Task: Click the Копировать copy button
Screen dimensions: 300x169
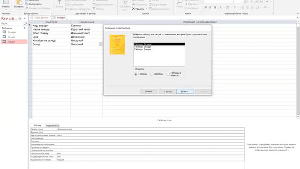Action: pos(33,4)
